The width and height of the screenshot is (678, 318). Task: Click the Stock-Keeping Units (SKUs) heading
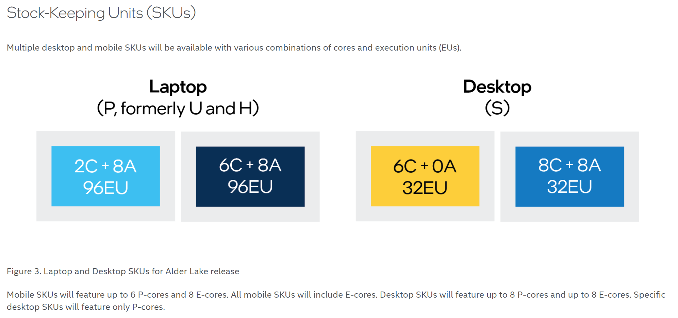(101, 13)
